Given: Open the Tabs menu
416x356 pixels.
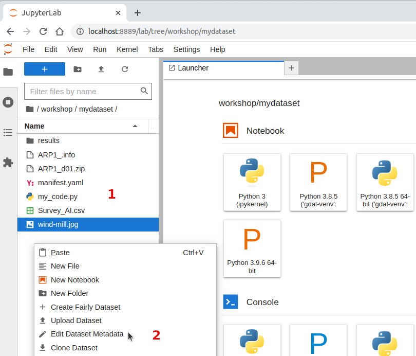Looking at the screenshot, I should tap(156, 49).
